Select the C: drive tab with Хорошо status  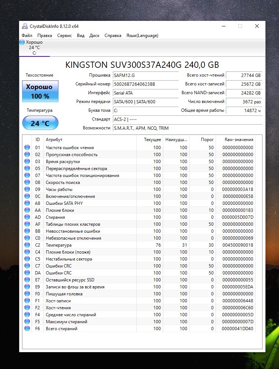tap(34, 48)
